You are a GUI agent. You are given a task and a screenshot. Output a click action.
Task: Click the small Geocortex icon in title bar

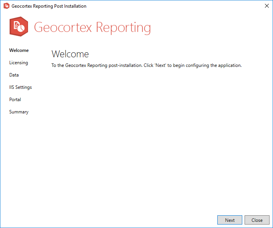[6, 6]
